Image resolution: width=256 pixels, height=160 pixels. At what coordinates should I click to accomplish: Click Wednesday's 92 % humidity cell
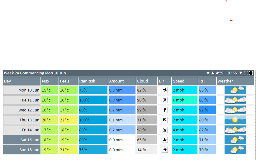[207, 110]
